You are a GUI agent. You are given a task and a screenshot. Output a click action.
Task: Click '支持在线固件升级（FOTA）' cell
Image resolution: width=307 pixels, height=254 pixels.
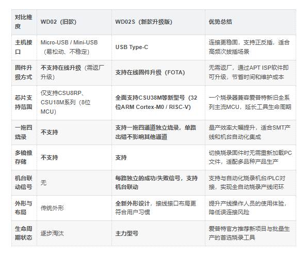tap(158, 73)
